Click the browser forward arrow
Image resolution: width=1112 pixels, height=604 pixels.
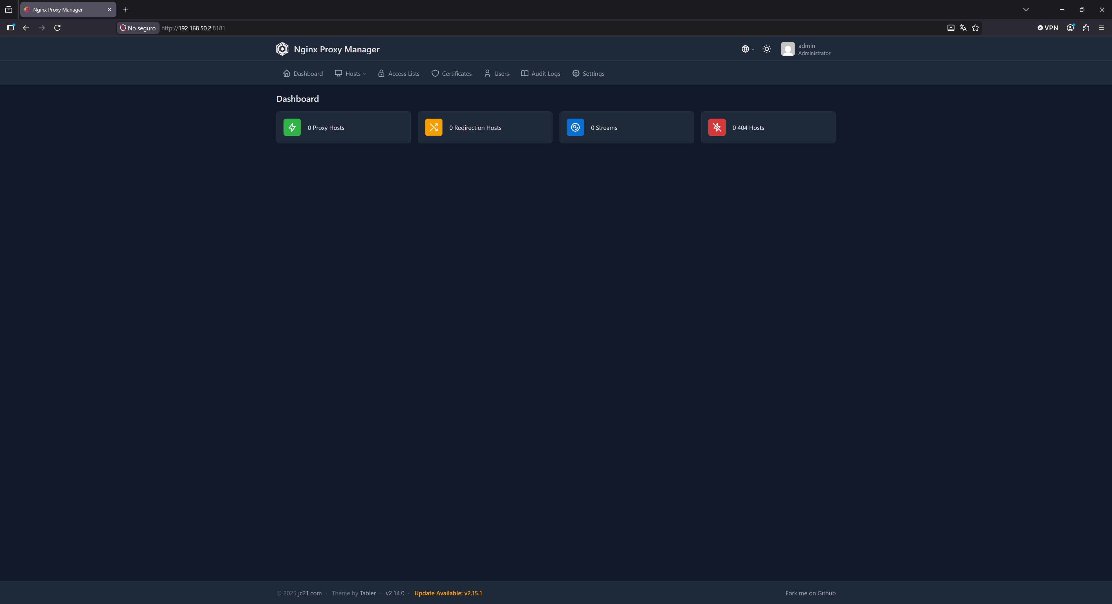click(41, 27)
